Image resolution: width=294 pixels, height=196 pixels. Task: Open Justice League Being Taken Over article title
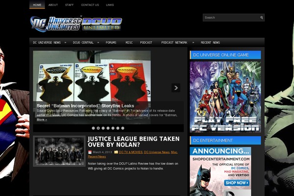click(x=133, y=142)
